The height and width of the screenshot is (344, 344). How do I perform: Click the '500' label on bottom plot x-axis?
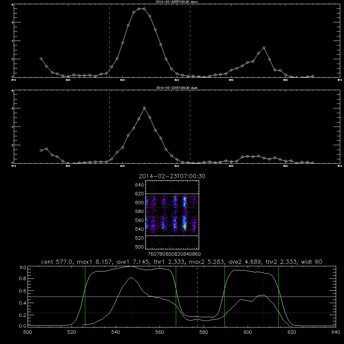tap(28, 332)
